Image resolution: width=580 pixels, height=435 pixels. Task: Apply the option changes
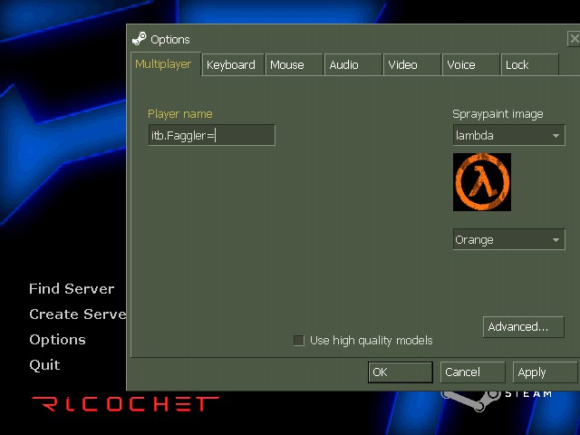pos(545,372)
